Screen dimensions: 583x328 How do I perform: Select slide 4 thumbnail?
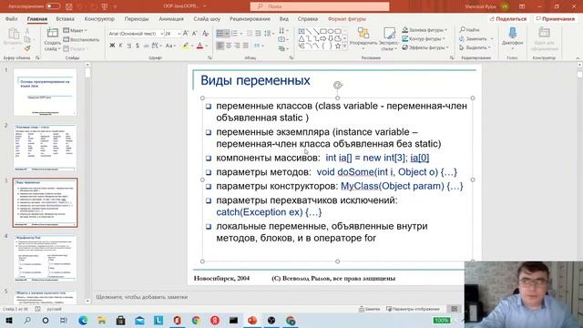45,258
